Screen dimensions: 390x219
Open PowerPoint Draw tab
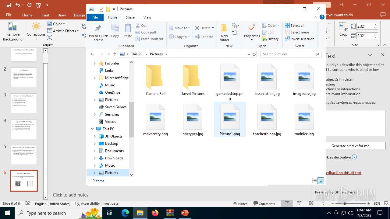tap(62, 15)
